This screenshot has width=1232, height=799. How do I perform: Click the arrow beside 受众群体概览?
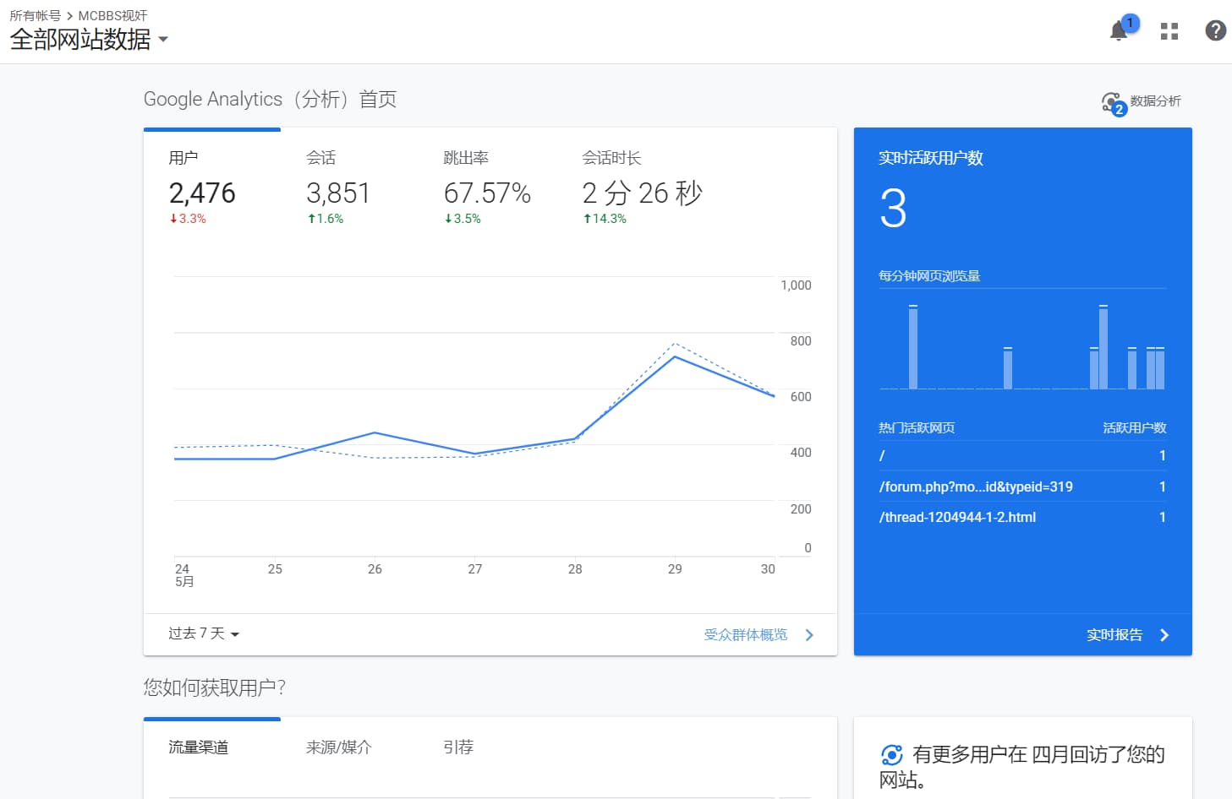coord(809,635)
